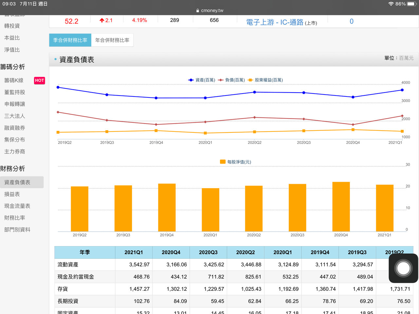The image size is (419, 314).
Task: Tap the 2019Q3 column header
Action: (x=357, y=252)
